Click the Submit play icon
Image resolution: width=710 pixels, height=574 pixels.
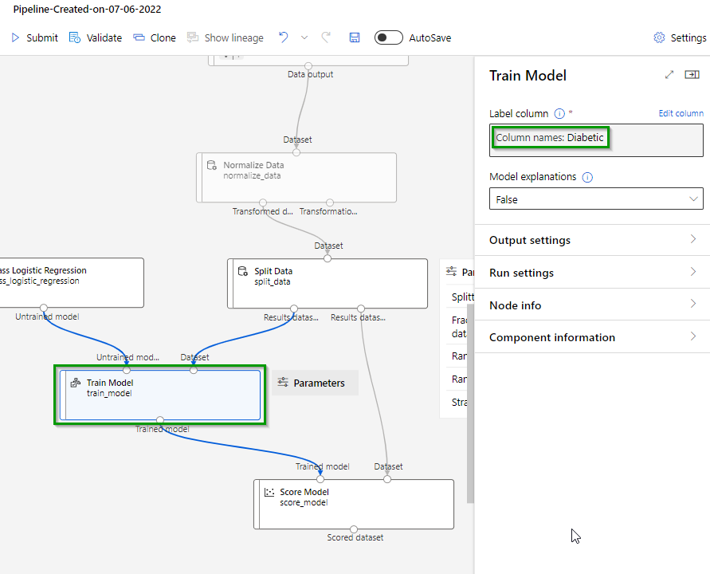(x=15, y=37)
